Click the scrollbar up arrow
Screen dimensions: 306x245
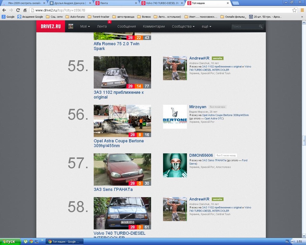tap(304, 22)
